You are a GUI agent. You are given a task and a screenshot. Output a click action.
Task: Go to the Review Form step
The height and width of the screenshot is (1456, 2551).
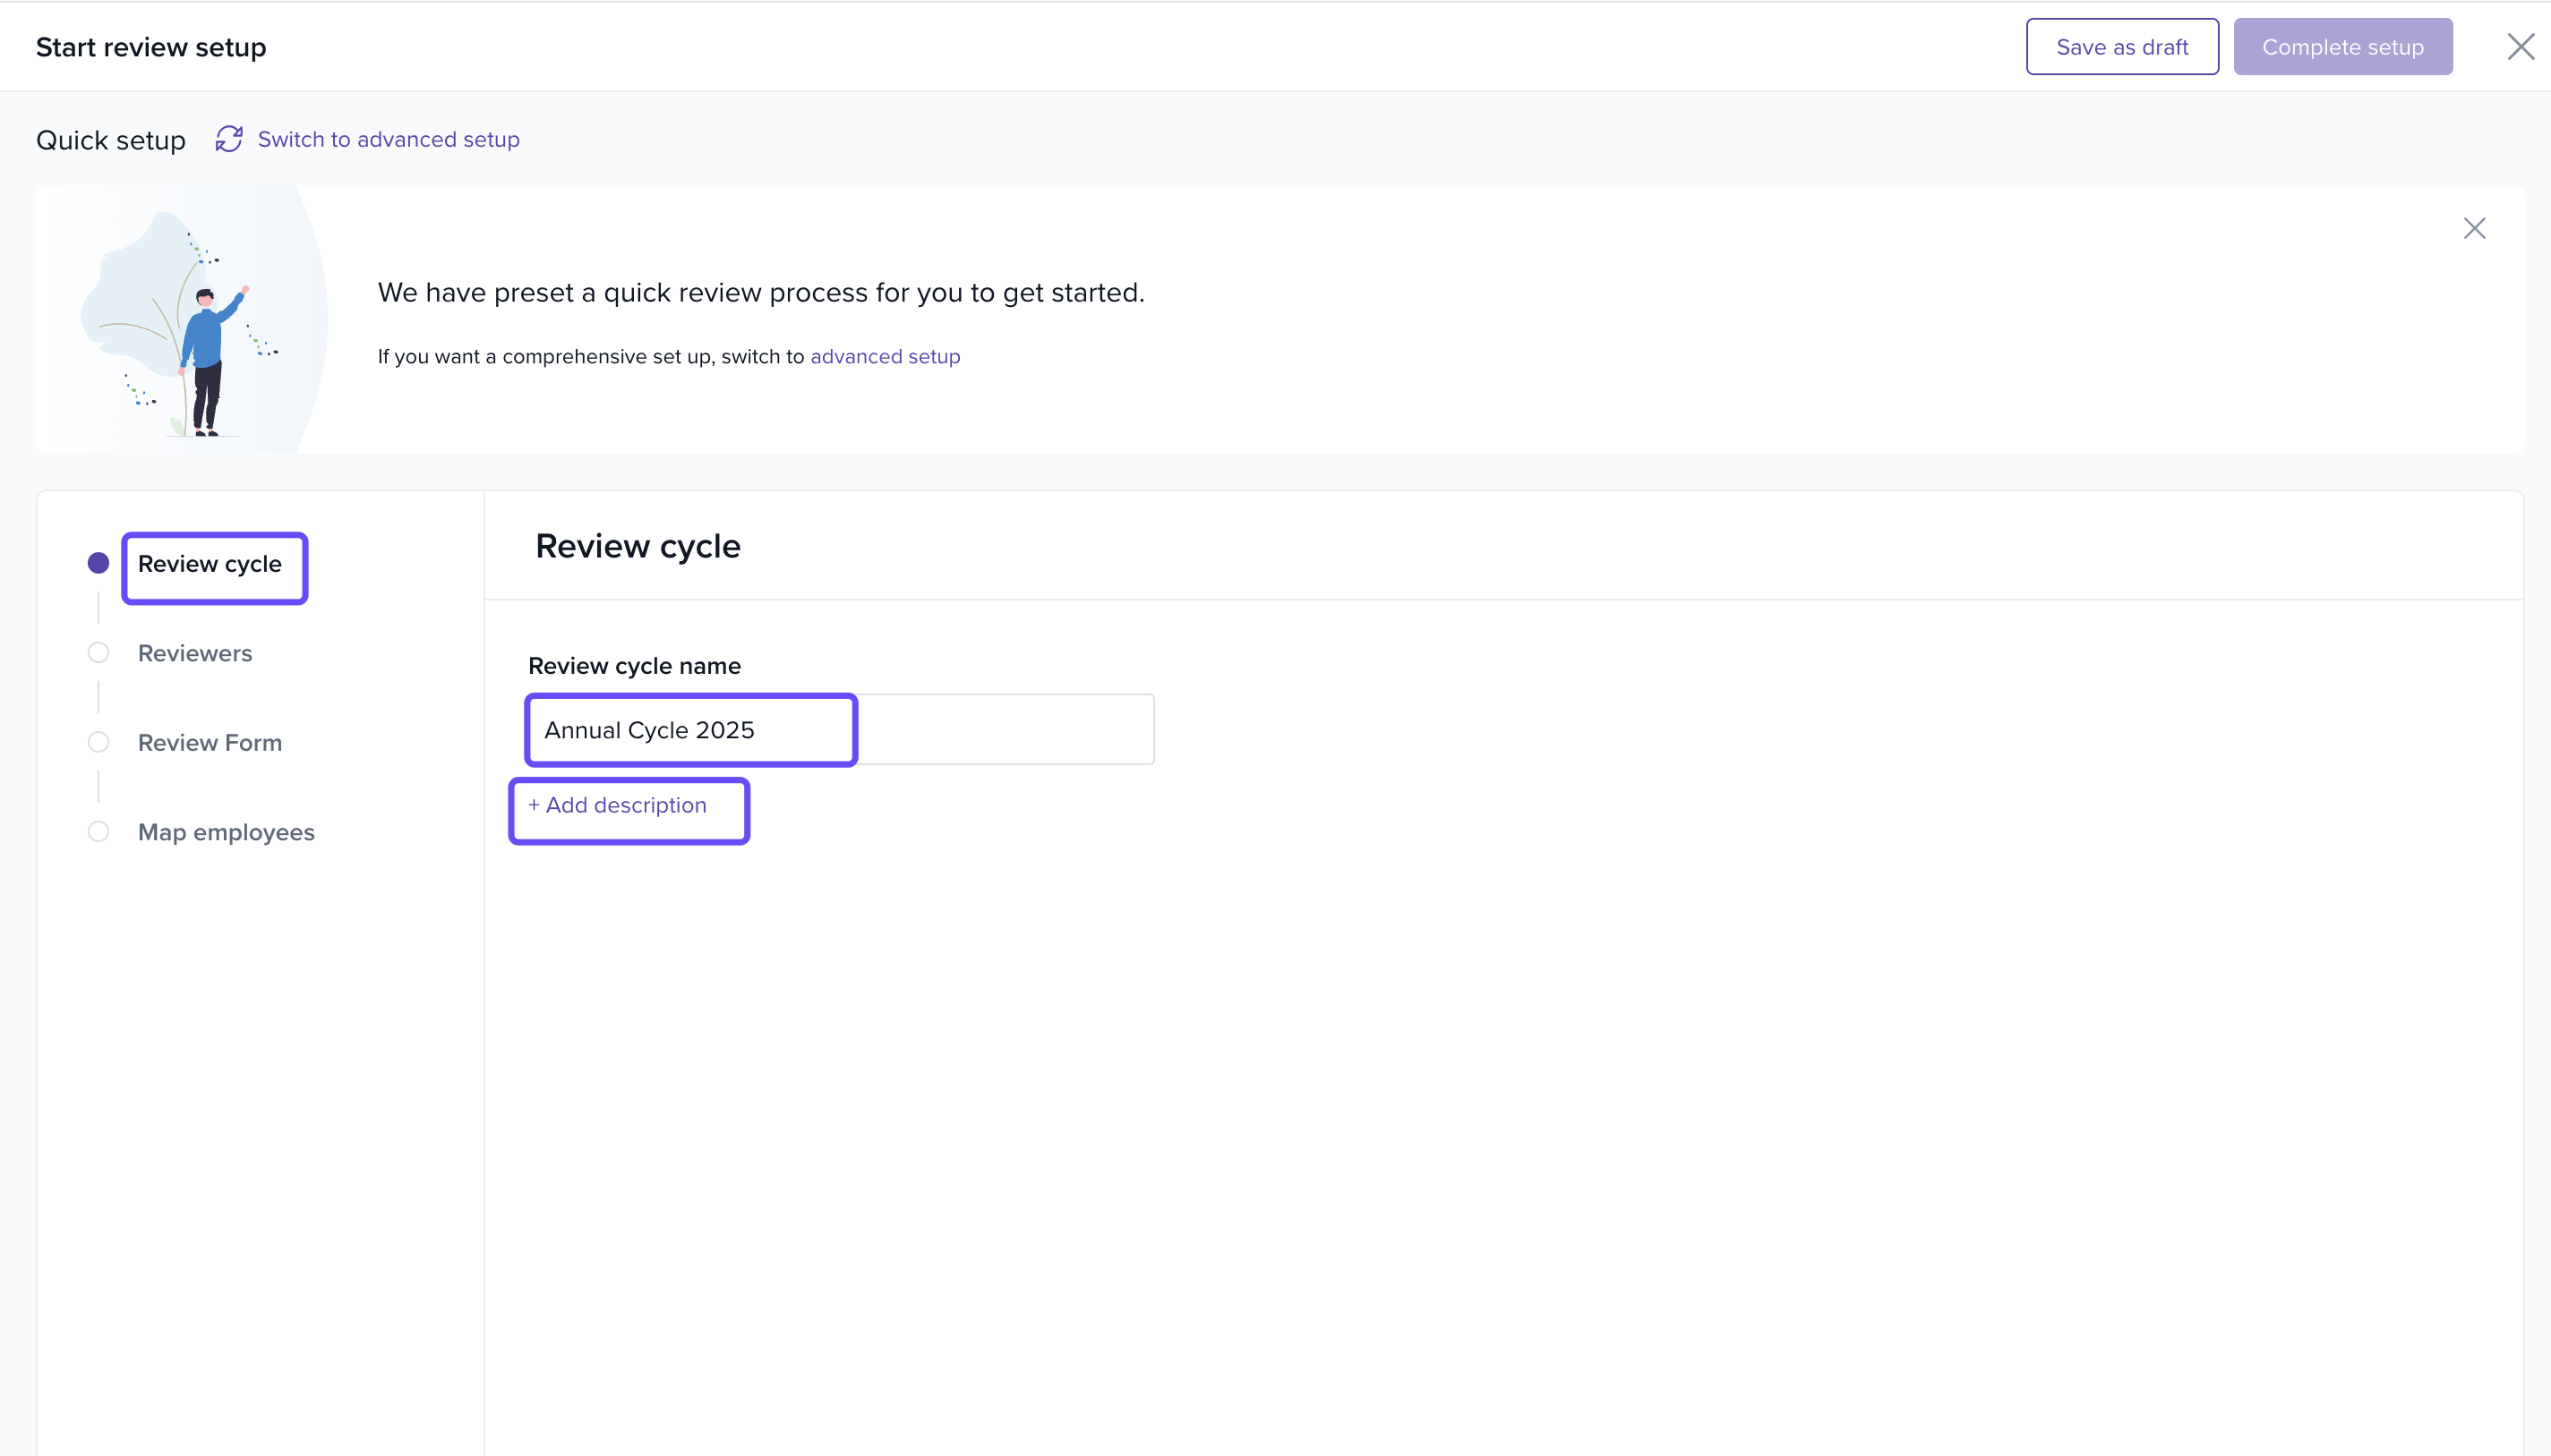point(210,743)
